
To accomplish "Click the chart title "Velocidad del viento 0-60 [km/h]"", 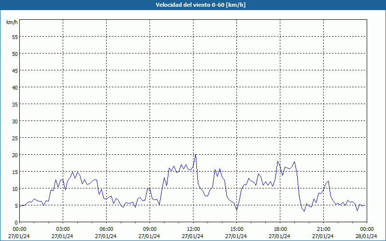I will pyautogui.click(x=200, y=5).
